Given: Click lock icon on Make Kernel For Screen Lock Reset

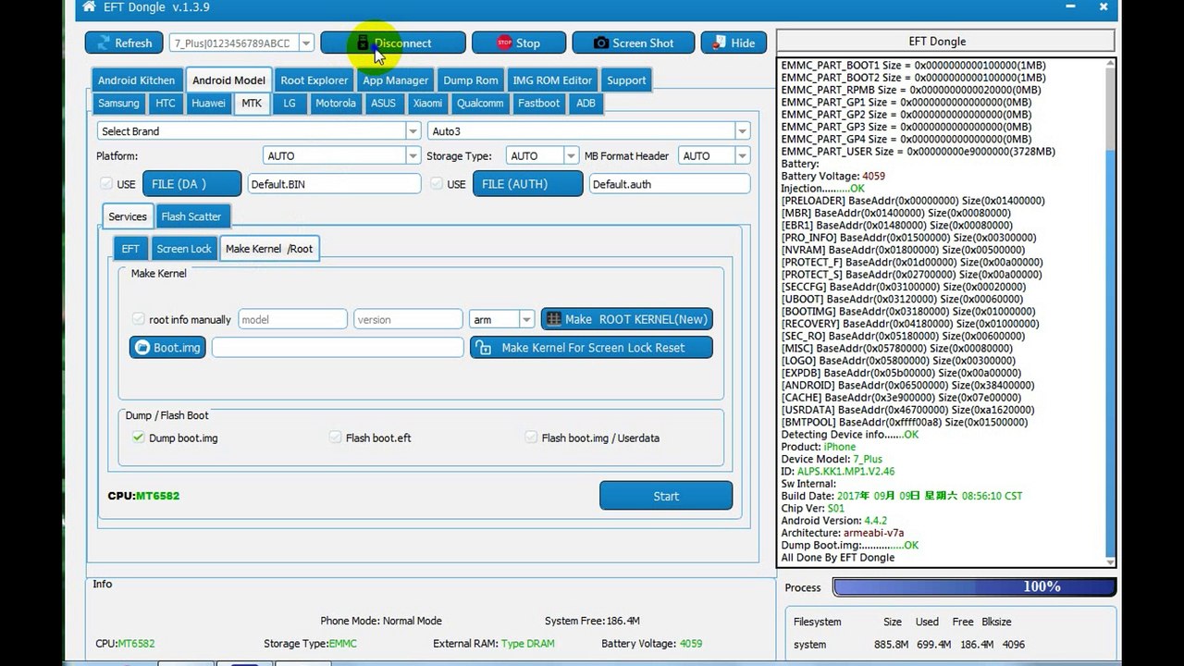Looking at the screenshot, I should (x=484, y=348).
